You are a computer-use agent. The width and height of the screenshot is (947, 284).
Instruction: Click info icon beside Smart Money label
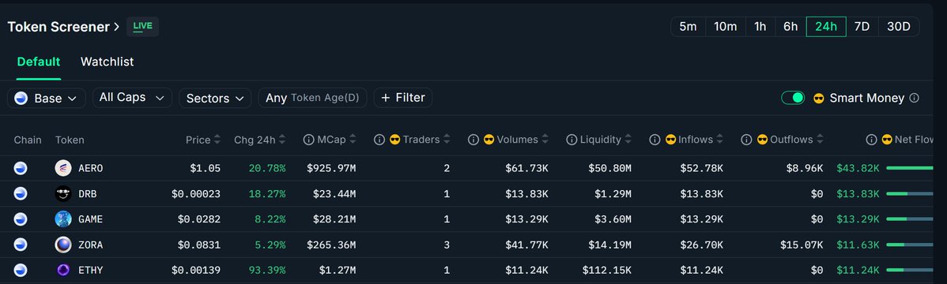[x=915, y=98]
